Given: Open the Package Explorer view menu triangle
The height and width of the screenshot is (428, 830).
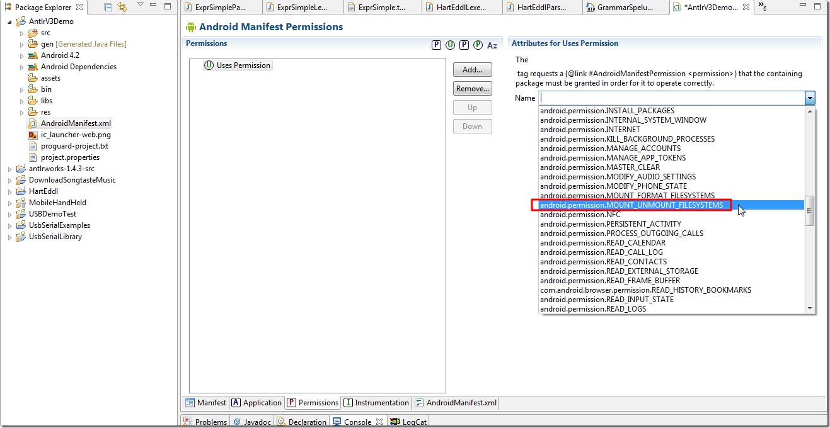Looking at the screenshot, I should (x=140, y=6).
